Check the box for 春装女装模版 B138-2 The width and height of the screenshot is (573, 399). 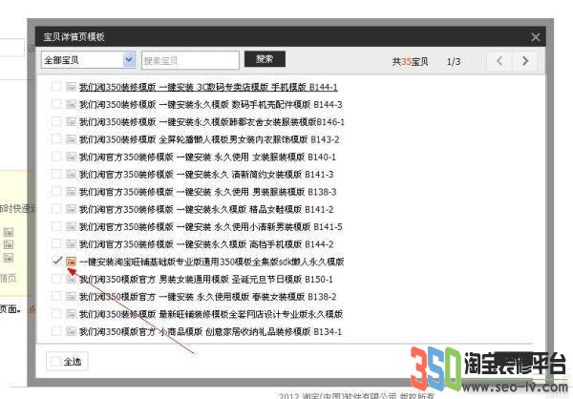[x=56, y=296]
